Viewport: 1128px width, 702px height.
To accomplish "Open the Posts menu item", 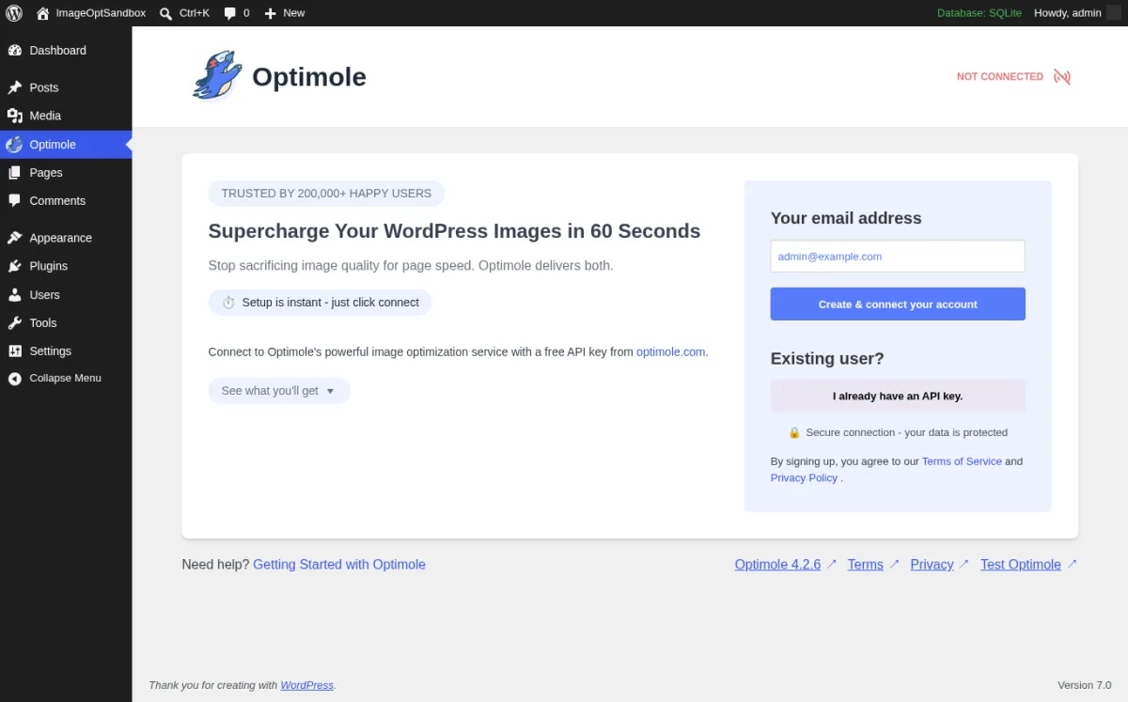I will [66, 87].
